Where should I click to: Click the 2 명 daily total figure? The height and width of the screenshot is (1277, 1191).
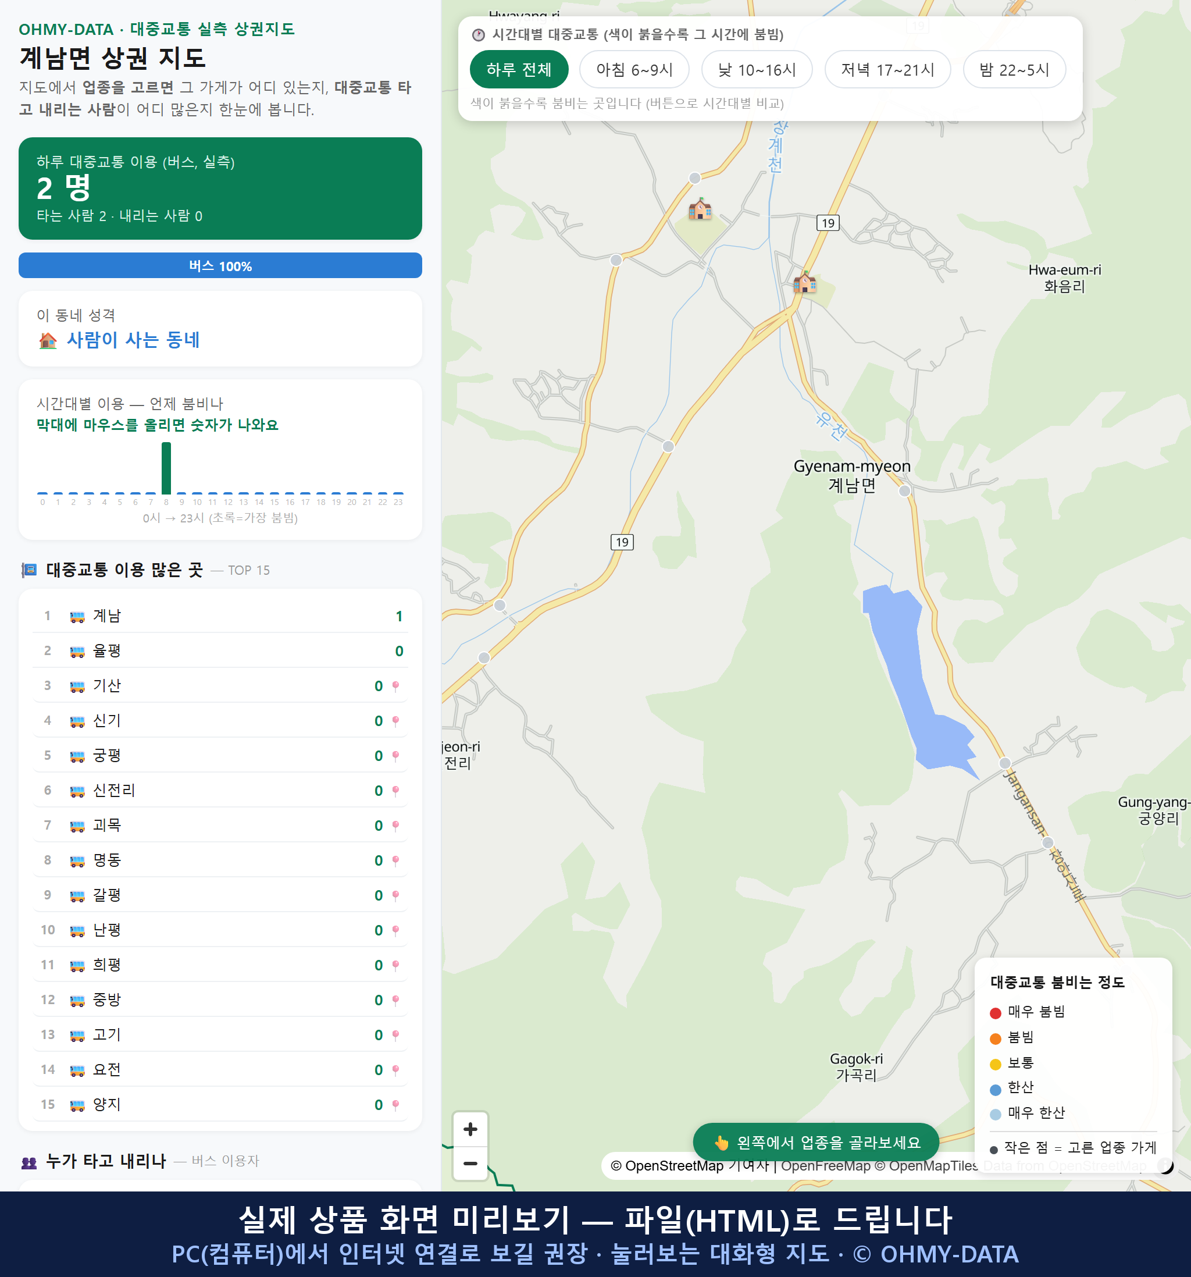point(63,188)
